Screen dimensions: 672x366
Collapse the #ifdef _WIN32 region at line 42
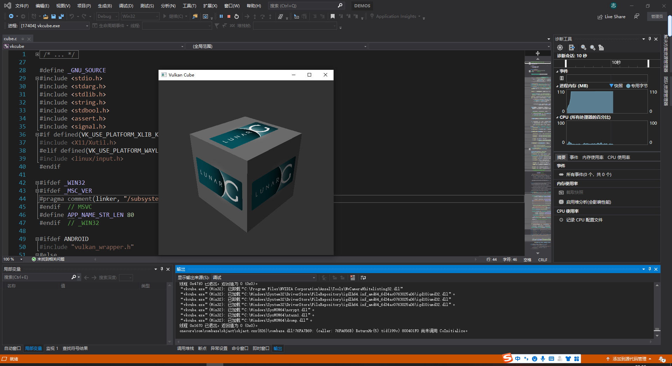pyautogui.click(x=37, y=183)
